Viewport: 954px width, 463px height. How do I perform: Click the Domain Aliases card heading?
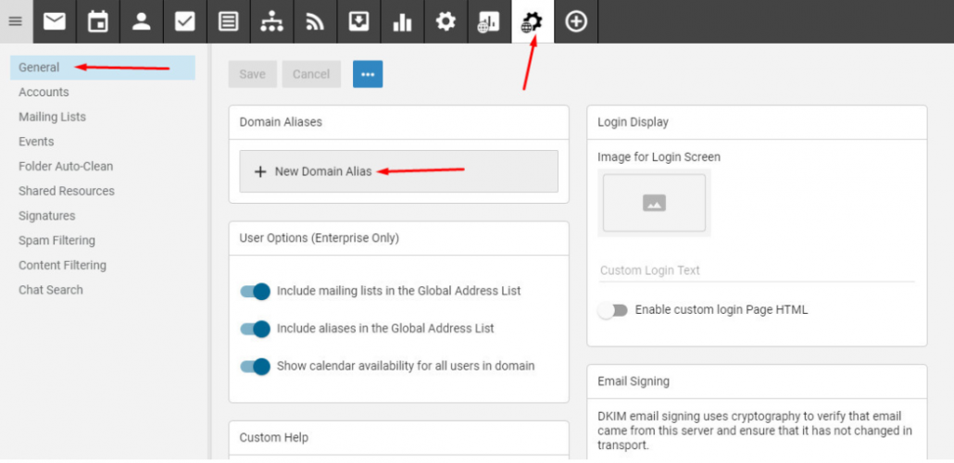pos(281,122)
